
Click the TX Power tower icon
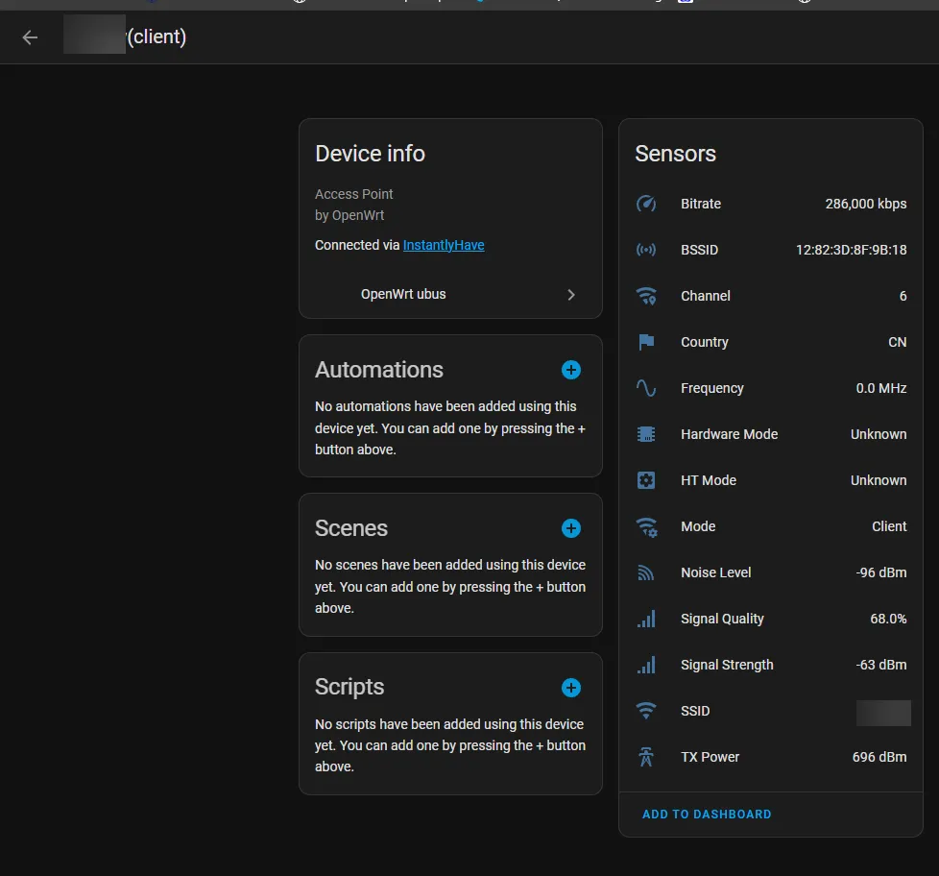645,757
